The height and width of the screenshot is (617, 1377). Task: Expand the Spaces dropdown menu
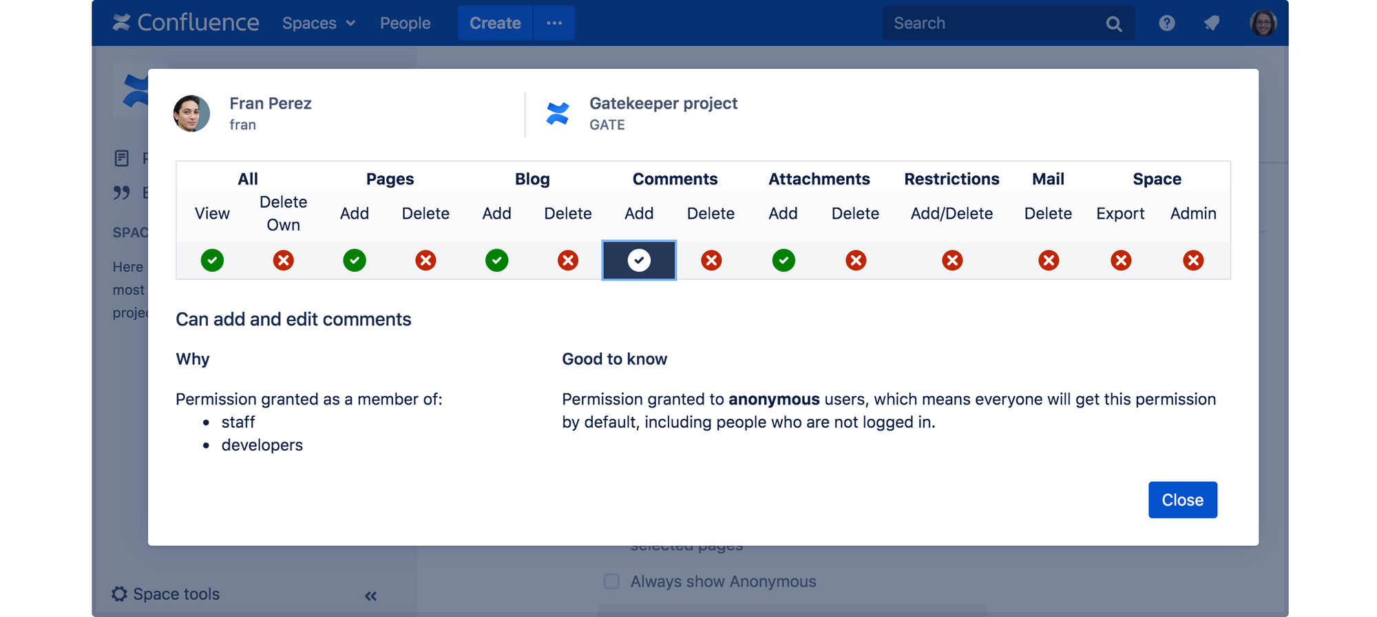point(318,23)
